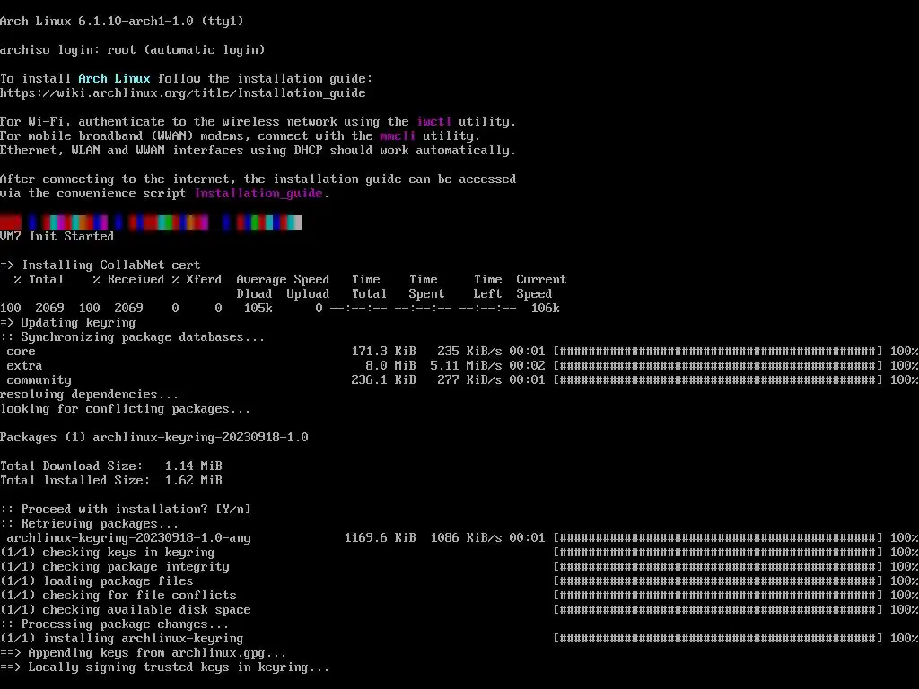Image resolution: width=919 pixels, height=689 pixels.
Task: Click 'archiso login: root (automatic login)' line
Action: click(133, 50)
